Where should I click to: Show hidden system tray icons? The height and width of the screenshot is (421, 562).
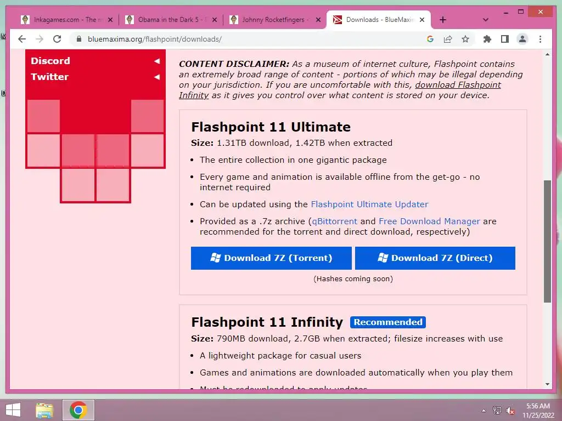point(484,411)
